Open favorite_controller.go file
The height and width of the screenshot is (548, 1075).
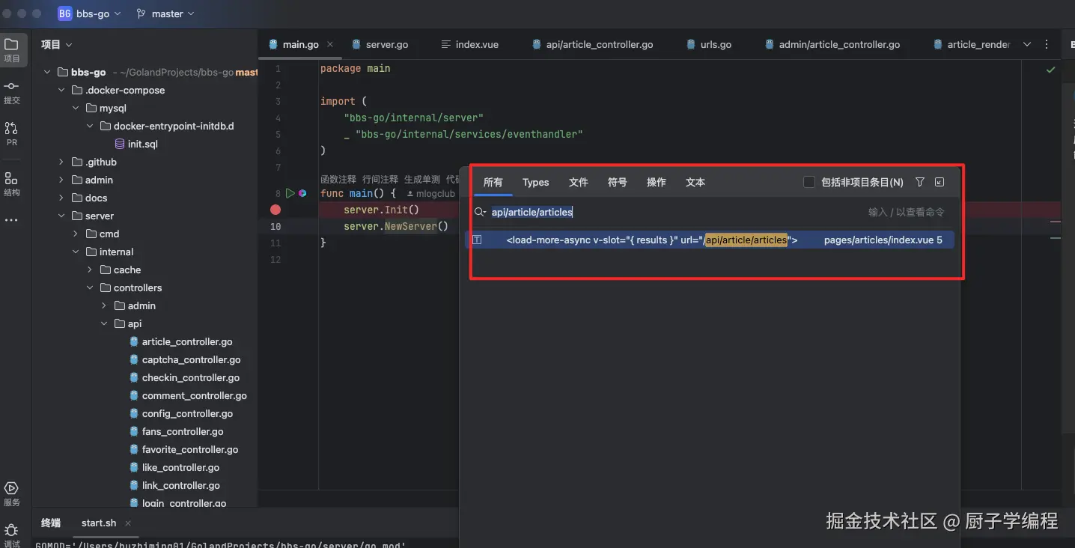coord(190,449)
